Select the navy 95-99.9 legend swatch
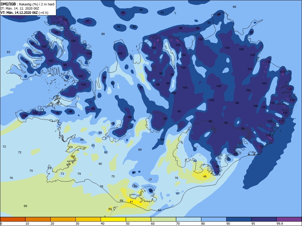302x226 pixels. coord(264,219)
